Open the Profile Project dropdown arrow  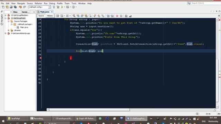point(76,7)
